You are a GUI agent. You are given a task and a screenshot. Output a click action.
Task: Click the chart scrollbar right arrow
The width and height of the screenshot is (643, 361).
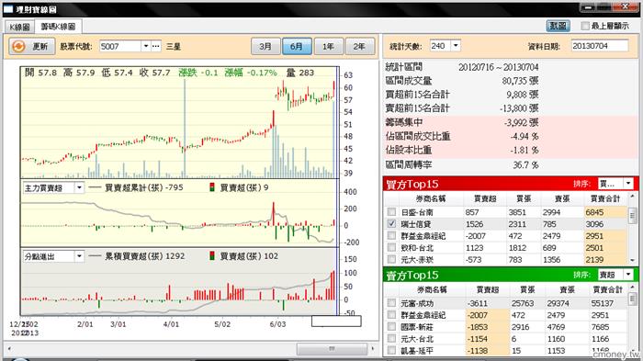pyautogui.click(x=372, y=349)
